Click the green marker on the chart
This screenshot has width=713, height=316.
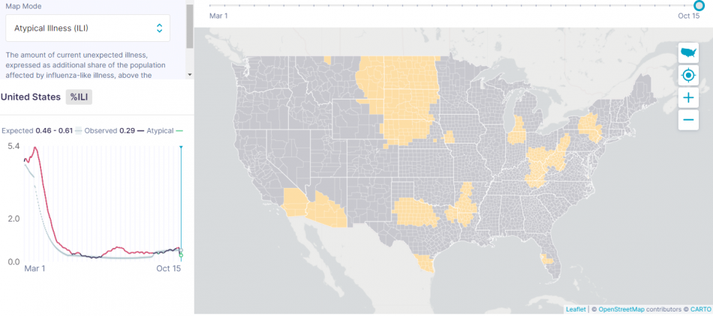(x=181, y=257)
